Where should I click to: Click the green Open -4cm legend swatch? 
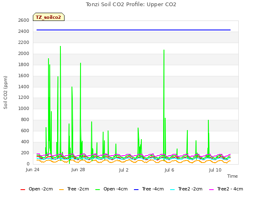tap(97, 190)
